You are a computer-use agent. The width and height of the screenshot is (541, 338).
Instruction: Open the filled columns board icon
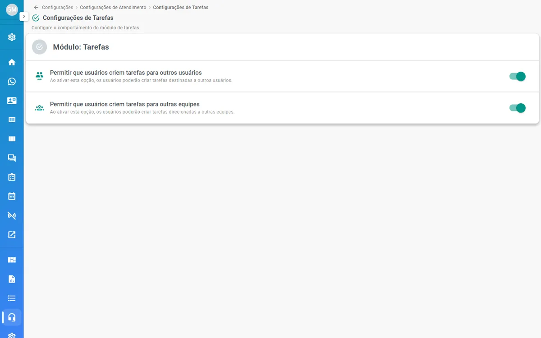click(x=12, y=139)
